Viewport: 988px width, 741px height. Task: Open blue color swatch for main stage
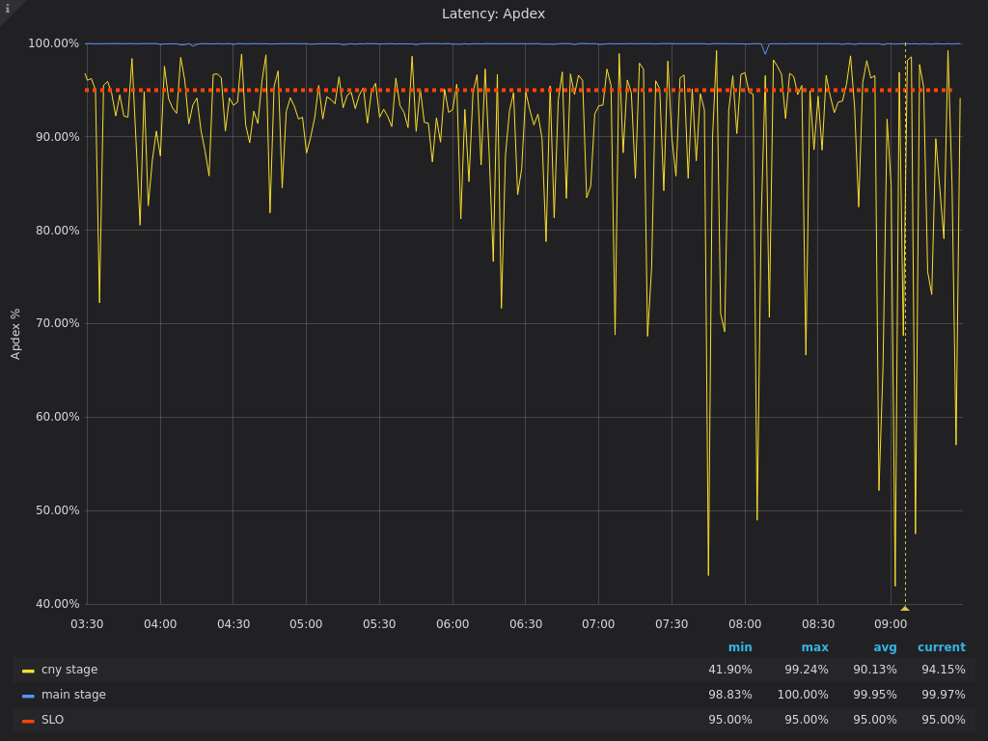click(28, 696)
